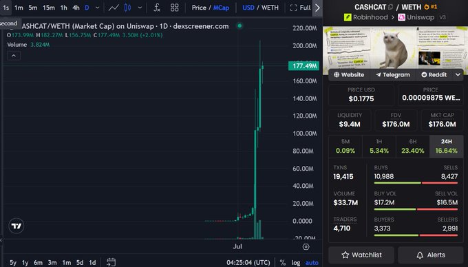Select the 6H change tab
Image resolution: width=468 pixels, height=267 pixels.
(413, 147)
